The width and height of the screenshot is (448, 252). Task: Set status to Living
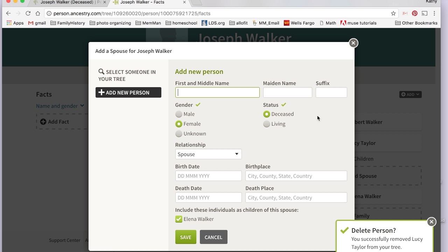coord(267,124)
